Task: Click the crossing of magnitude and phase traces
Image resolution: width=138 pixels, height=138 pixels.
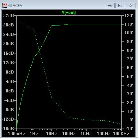Action: (x=39, y=50)
